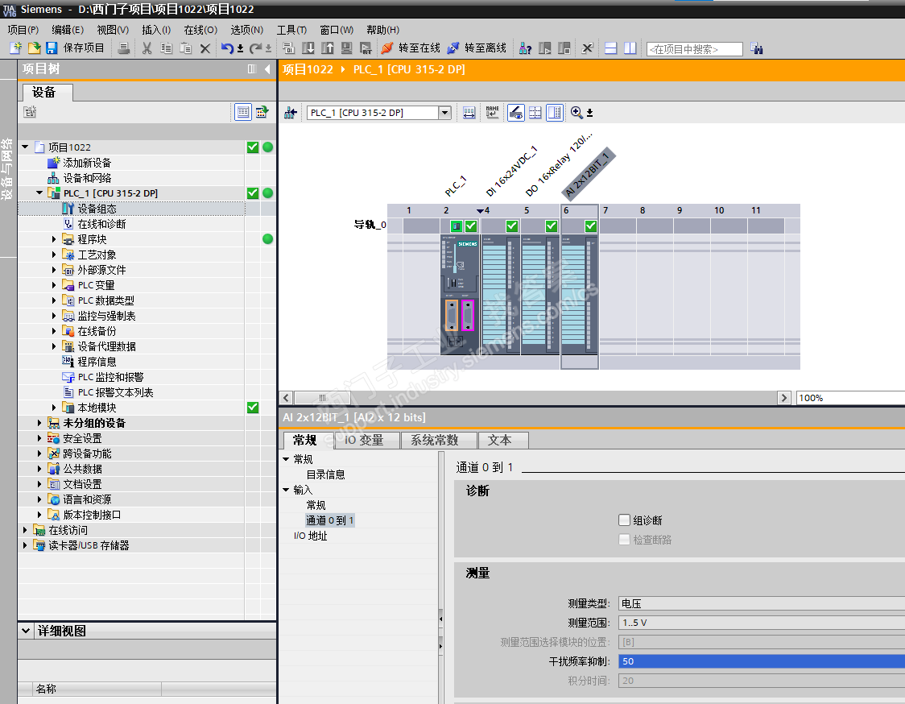Select 目录信息 in the properties navigation
Viewport: 905px width, 704px height.
click(325, 474)
